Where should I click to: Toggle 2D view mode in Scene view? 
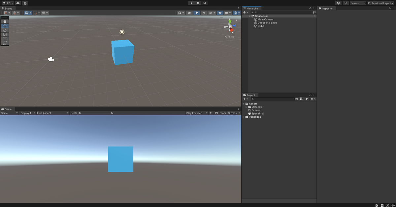click(x=189, y=13)
